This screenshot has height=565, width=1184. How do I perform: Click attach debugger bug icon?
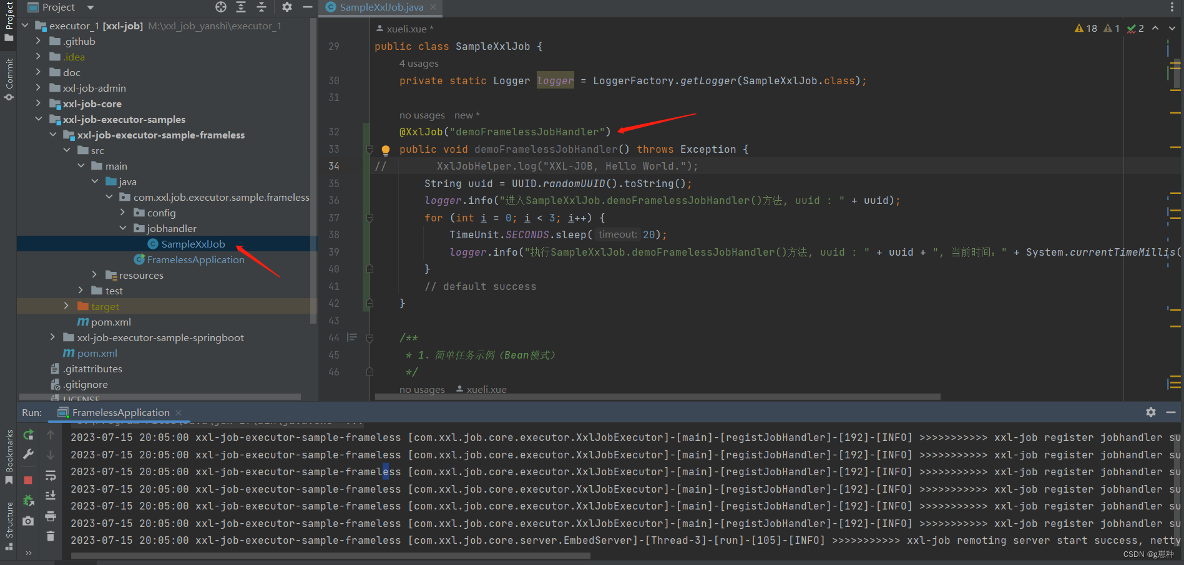pos(28,500)
